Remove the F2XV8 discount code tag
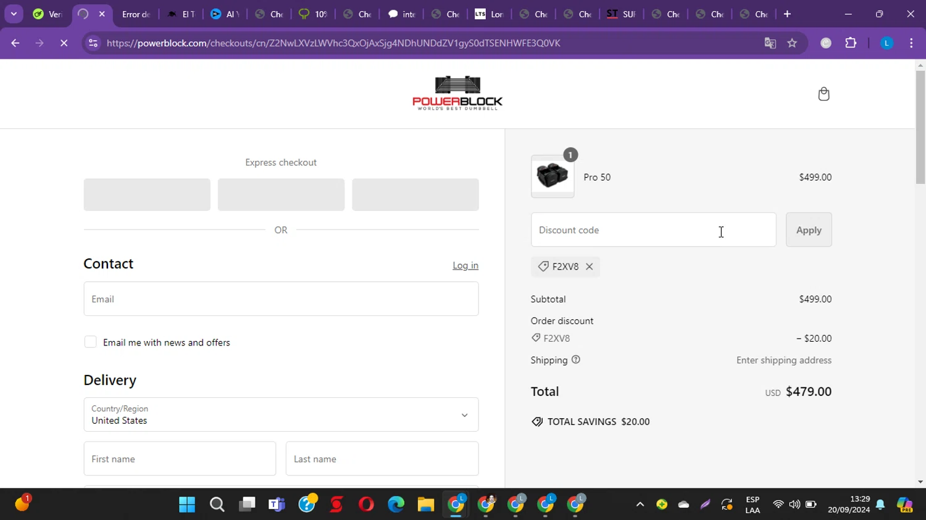Screen dimensions: 926x520 click(x=590, y=266)
